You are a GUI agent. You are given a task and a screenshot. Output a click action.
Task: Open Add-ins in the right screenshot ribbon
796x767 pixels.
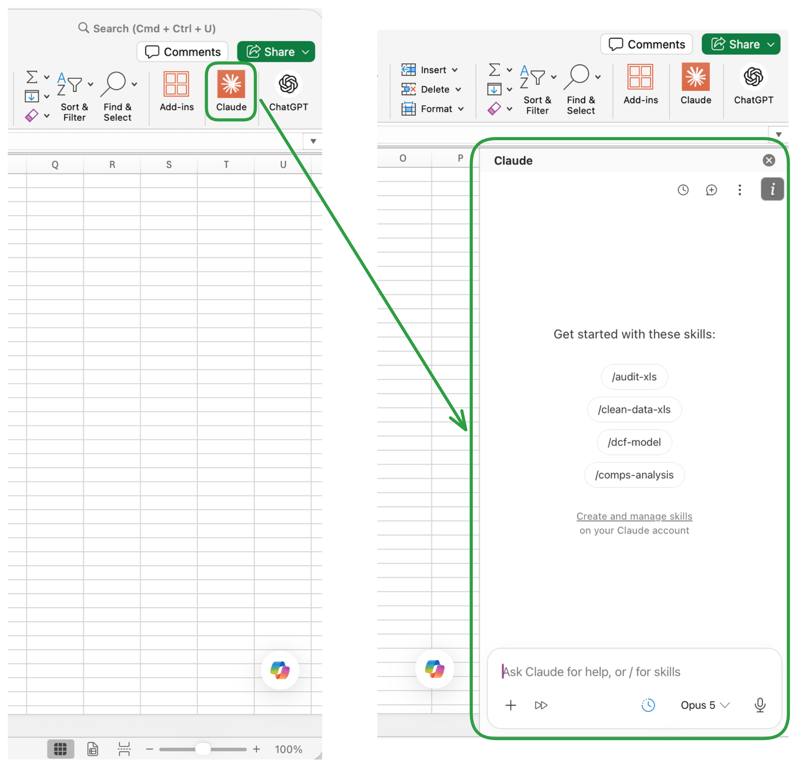(x=641, y=83)
